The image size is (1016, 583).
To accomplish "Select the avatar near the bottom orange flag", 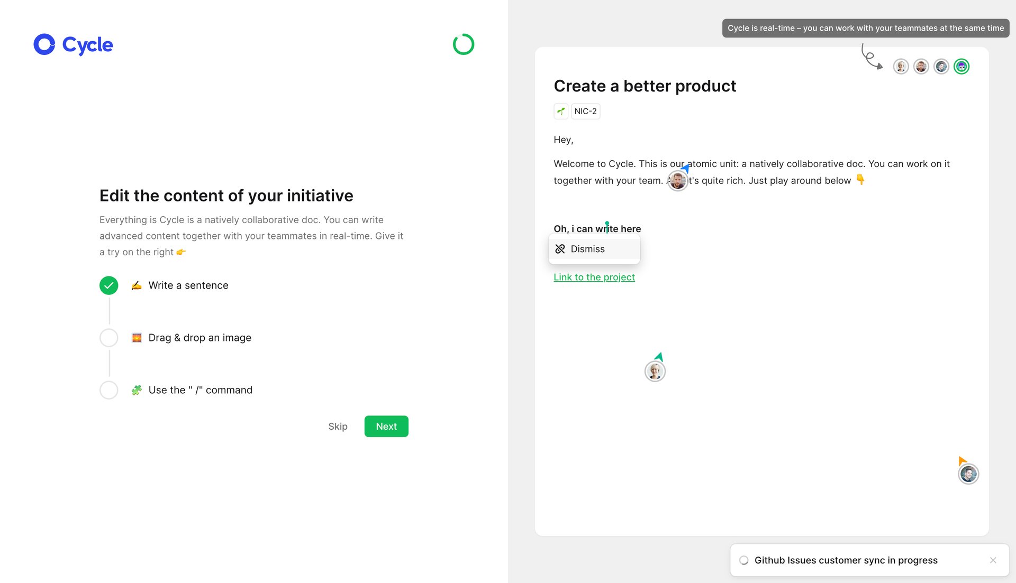I will pyautogui.click(x=968, y=474).
